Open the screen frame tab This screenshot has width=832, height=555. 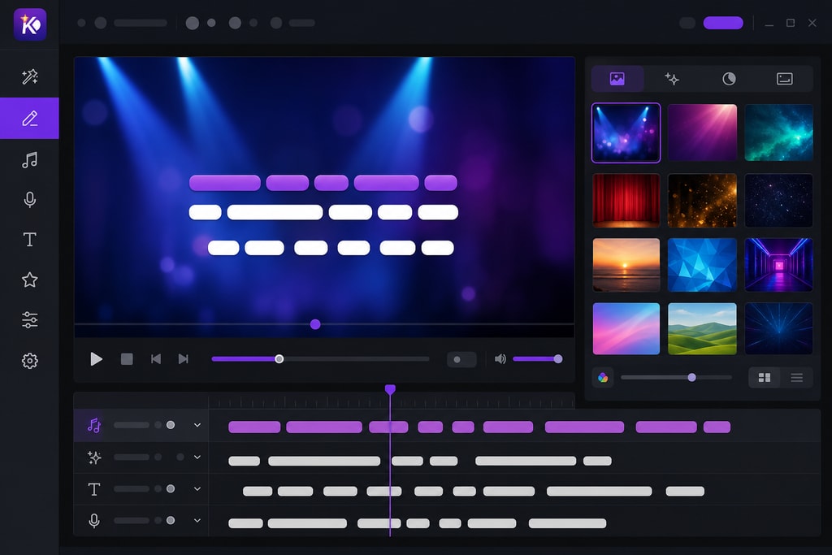click(x=784, y=79)
